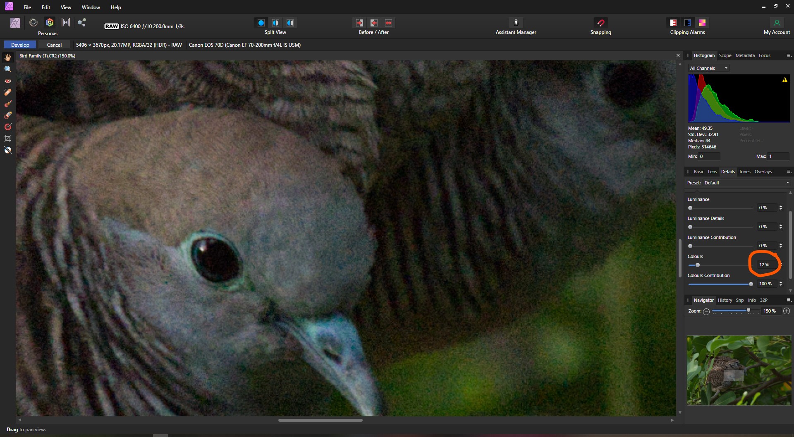Screen dimensions: 794x437
Task: Open the Window menu
Action: 91,7
